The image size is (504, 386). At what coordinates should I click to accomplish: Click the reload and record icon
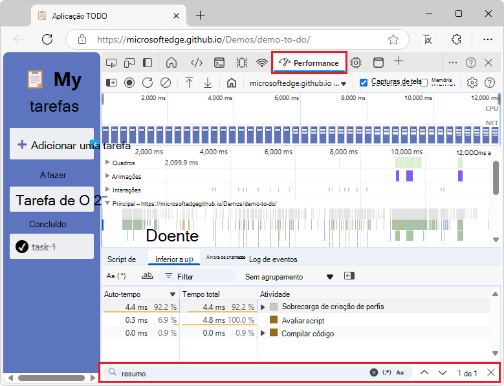coord(148,83)
